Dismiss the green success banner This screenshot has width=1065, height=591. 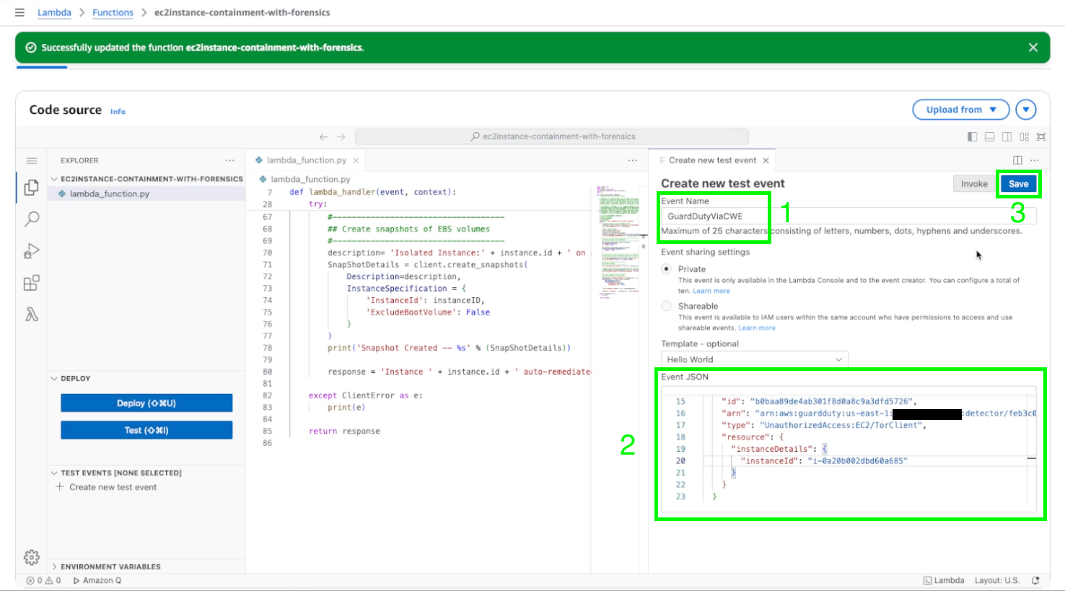coord(1033,48)
